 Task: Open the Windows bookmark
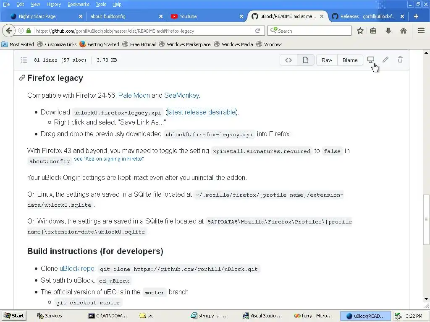(269, 44)
